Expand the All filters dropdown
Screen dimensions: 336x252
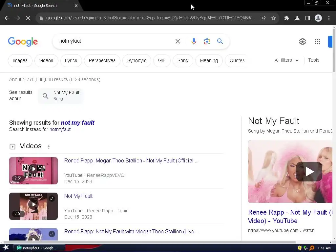click(286, 60)
